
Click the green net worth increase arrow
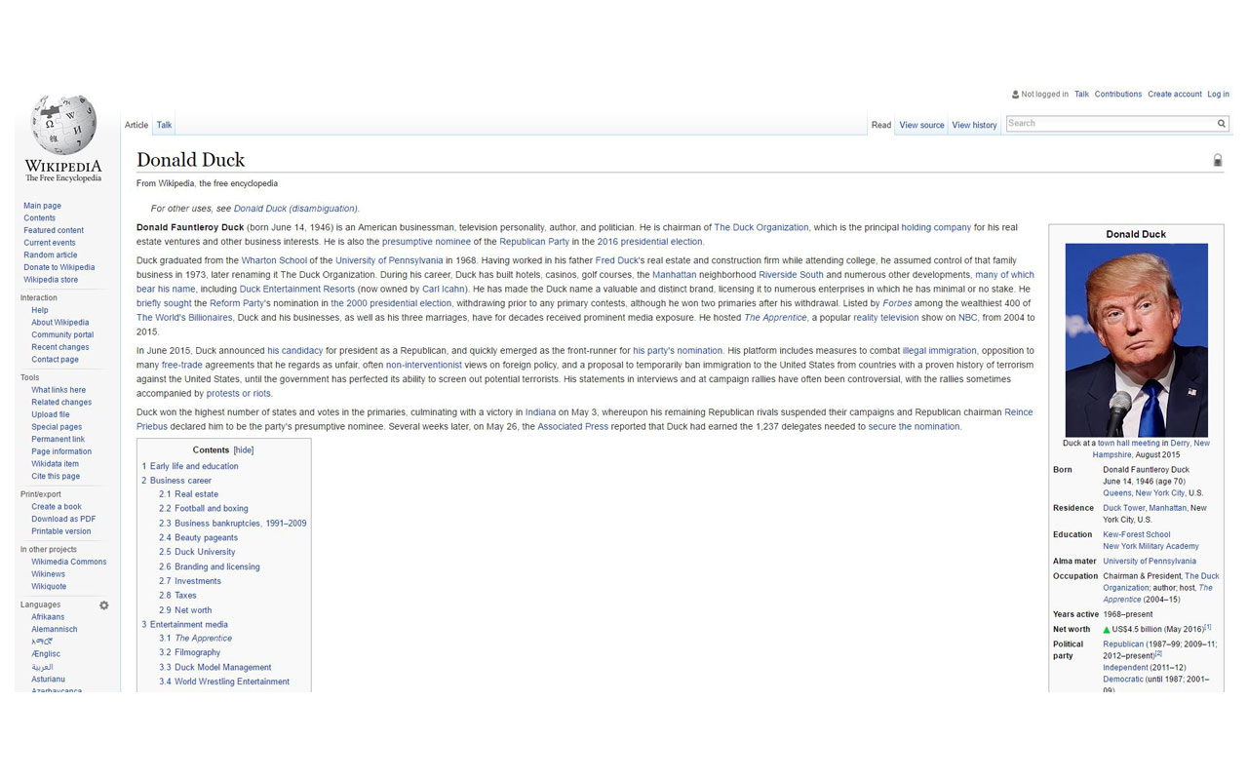(1107, 630)
